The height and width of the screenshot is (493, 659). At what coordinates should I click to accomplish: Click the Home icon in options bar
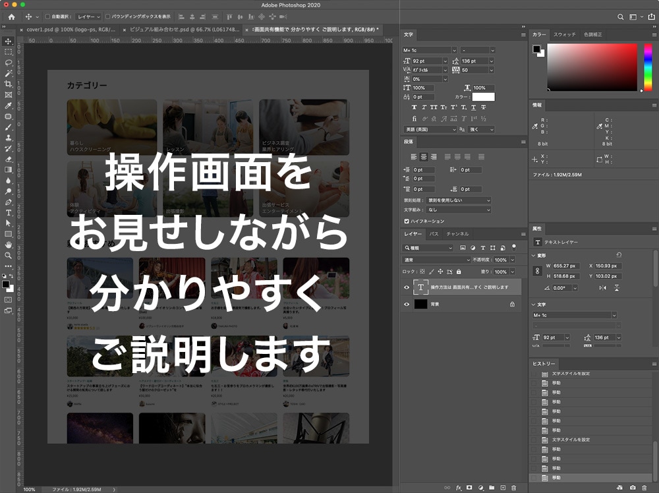click(11, 17)
